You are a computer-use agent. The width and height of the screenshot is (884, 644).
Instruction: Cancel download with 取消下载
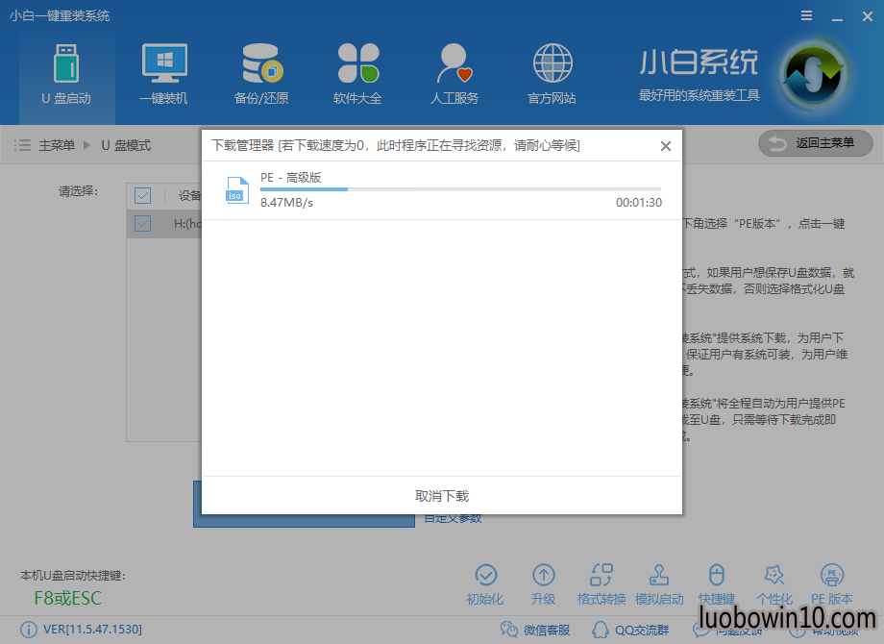[x=442, y=496]
